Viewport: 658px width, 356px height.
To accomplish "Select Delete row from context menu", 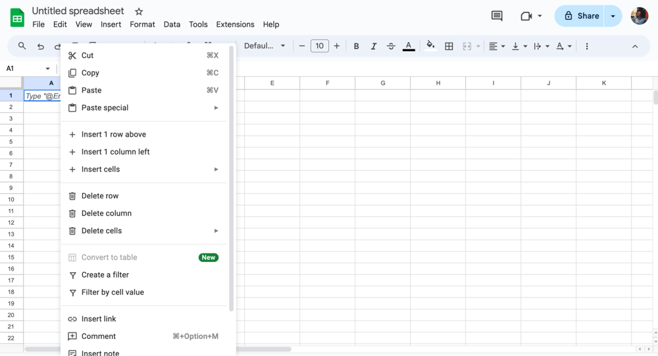I will [x=100, y=196].
